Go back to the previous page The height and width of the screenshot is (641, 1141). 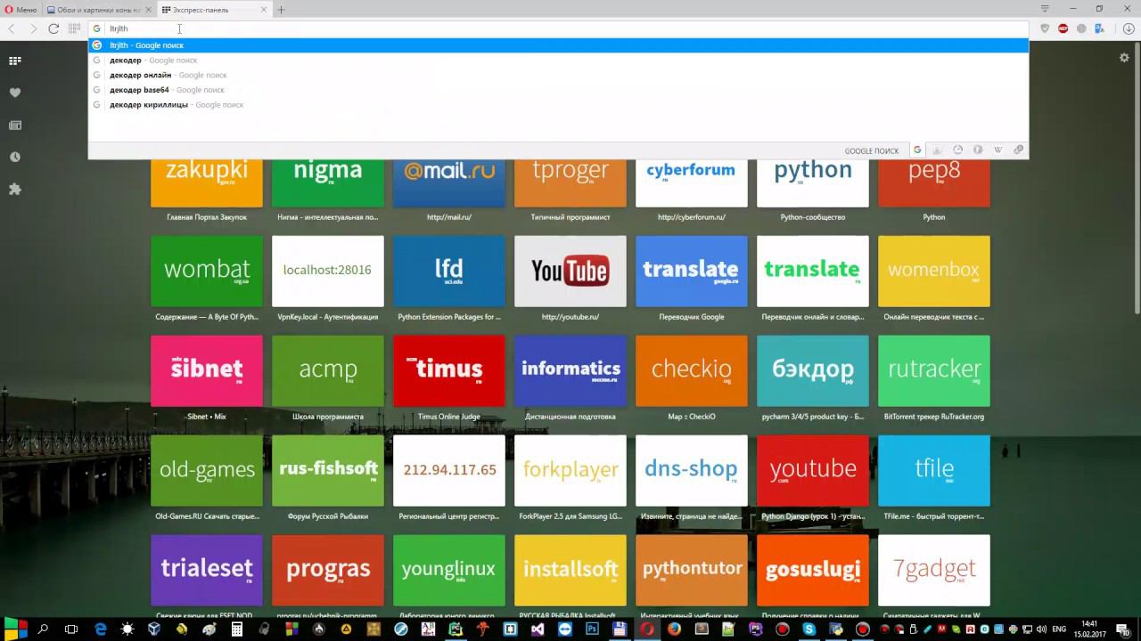tap(12, 28)
